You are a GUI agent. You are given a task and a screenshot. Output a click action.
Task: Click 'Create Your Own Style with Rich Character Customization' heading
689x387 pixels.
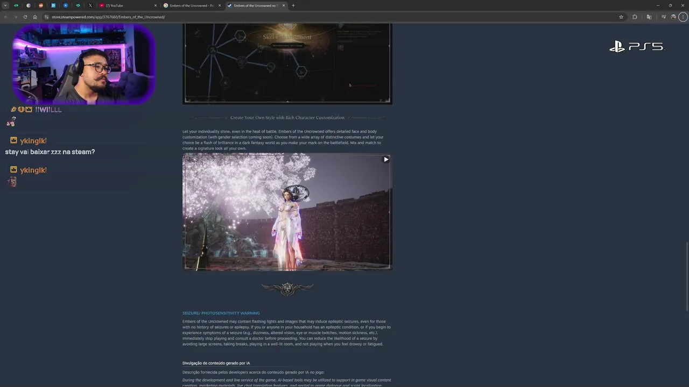point(287,118)
